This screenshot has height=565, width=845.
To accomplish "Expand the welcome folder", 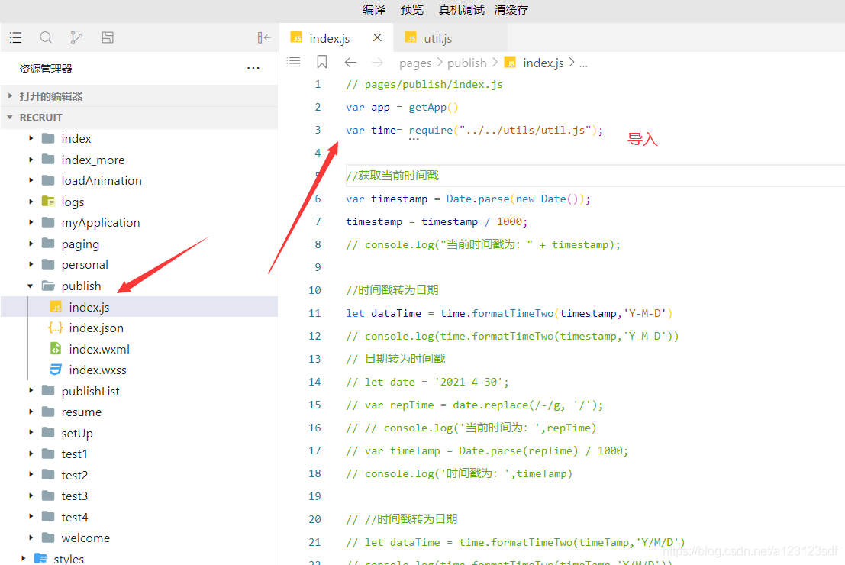I will (x=31, y=538).
